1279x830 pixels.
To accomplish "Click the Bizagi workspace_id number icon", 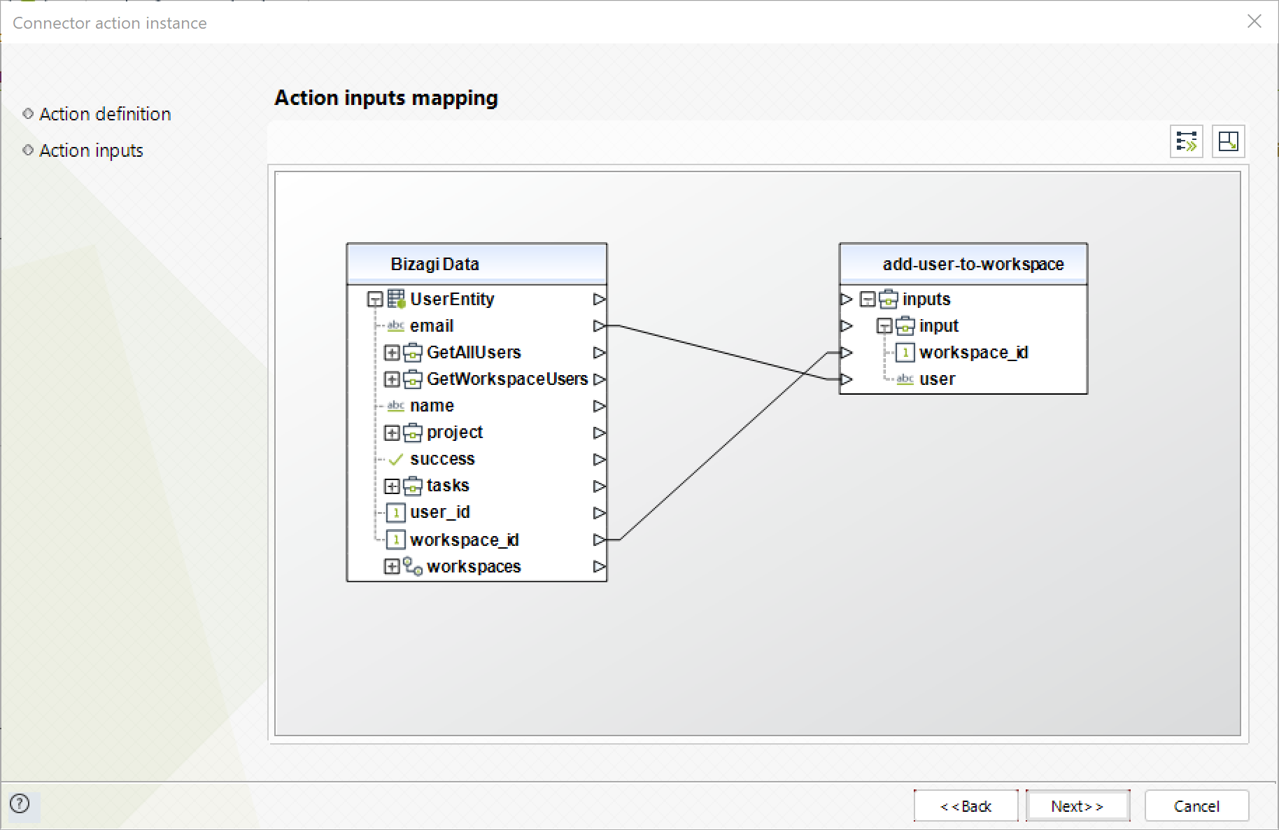I will (x=396, y=540).
